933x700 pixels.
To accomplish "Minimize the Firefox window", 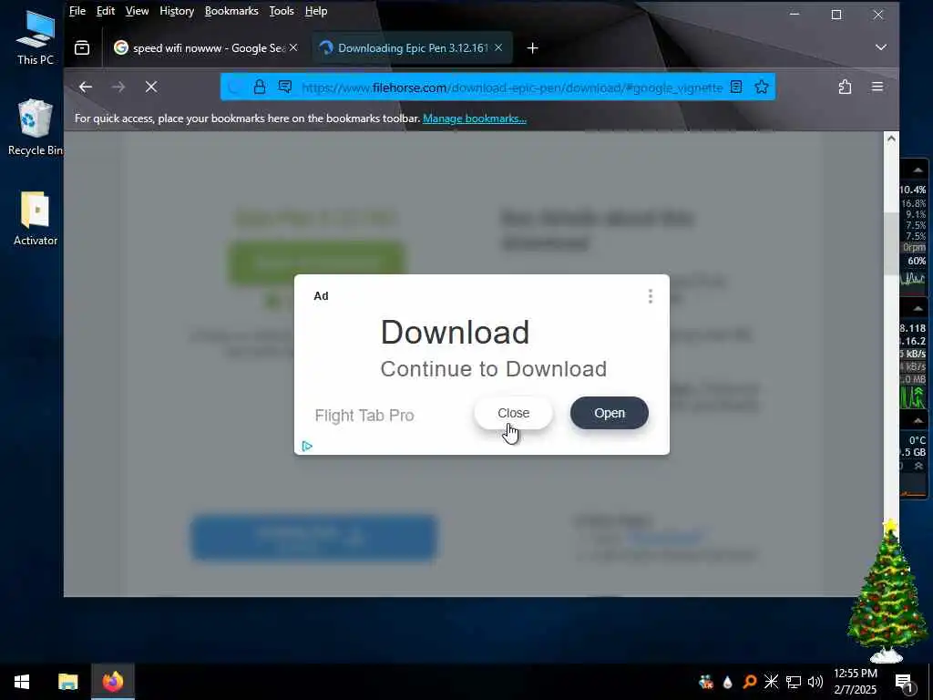I will [795, 15].
